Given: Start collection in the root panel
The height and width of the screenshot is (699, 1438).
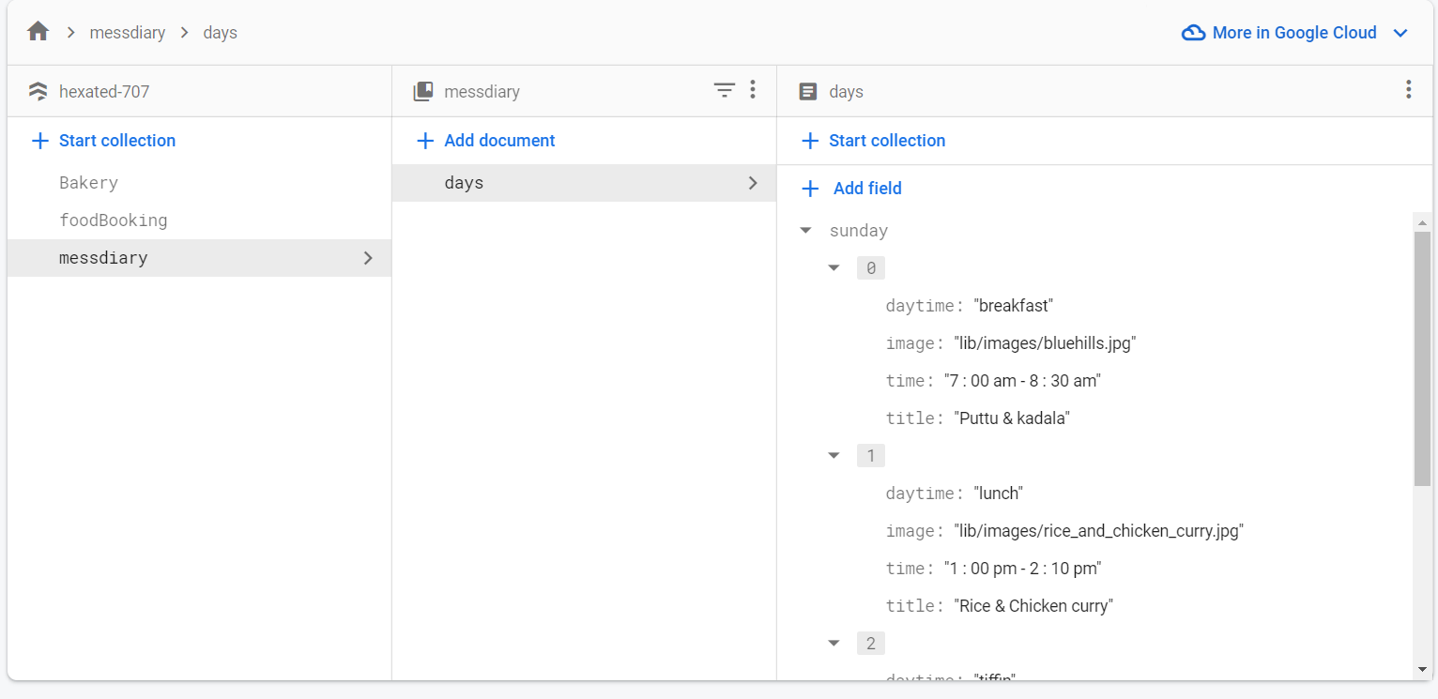Looking at the screenshot, I should click(x=117, y=141).
